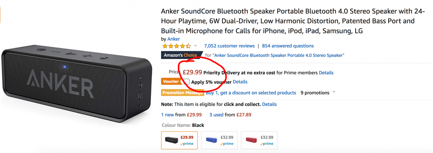This screenshot has width=433, height=153.
Task: Click the orange Voucher badge
Action: pos(172,81)
